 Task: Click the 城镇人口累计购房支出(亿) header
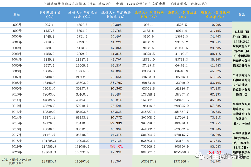(149, 14)
